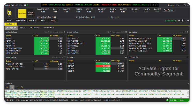Open the EUROPEAN dropdown in World Indices

57,57
